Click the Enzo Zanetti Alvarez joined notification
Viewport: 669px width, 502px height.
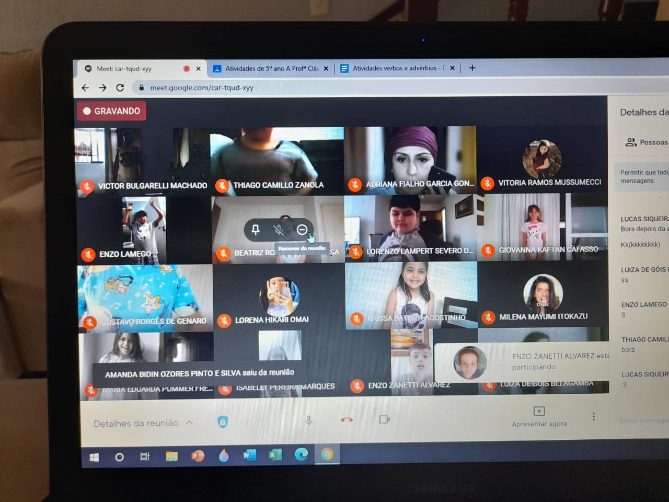pyautogui.click(x=523, y=362)
